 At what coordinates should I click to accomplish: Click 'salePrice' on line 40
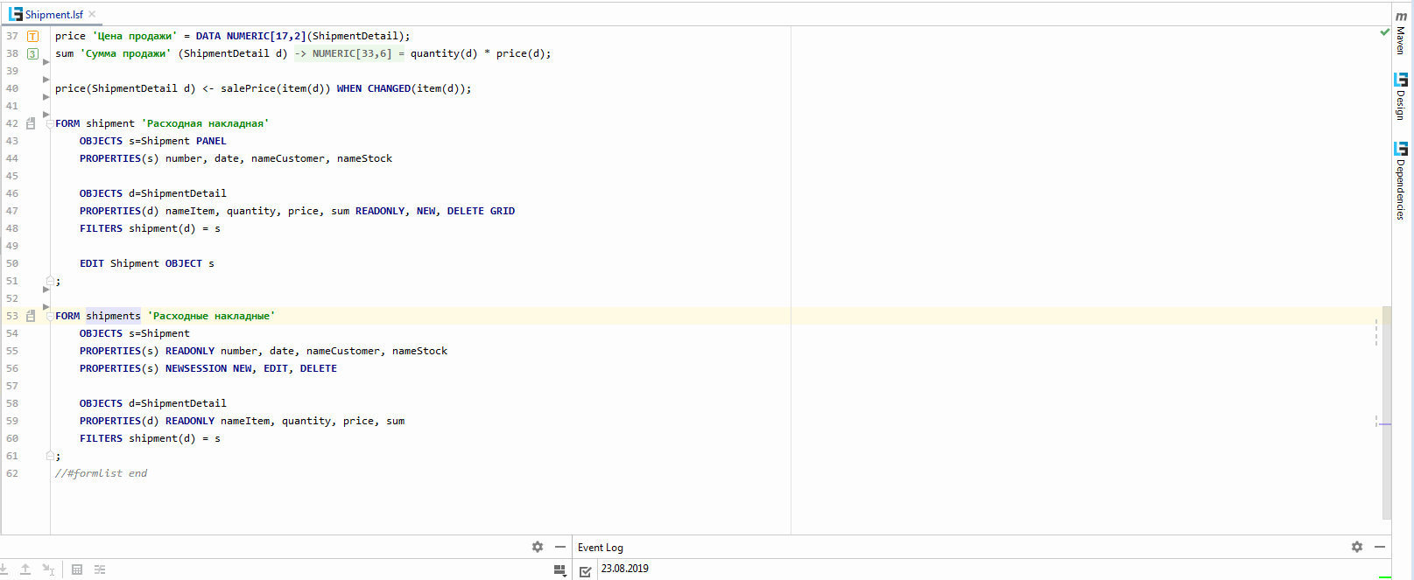[248, 88]
